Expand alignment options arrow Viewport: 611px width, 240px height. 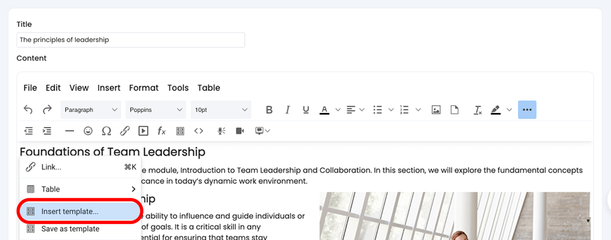(x=362, y=110)
